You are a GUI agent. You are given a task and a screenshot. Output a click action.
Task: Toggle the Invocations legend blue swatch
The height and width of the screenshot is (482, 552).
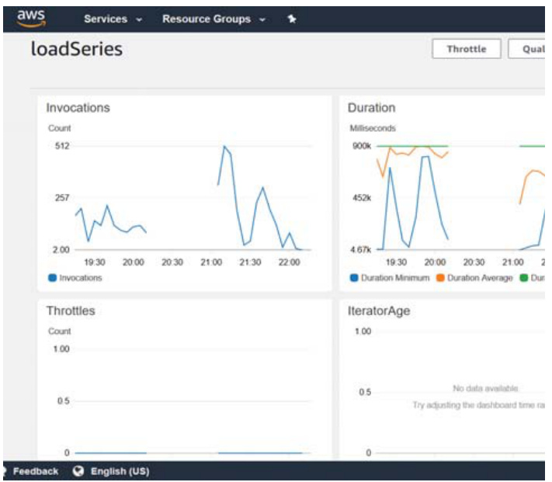click(52, 278)
